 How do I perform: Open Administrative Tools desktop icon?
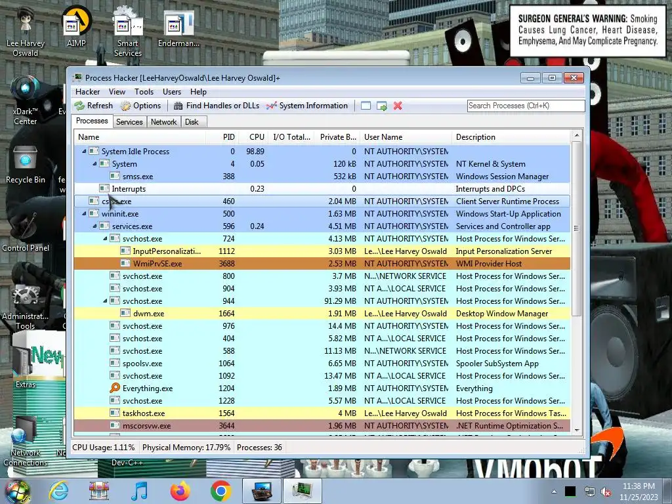point(26,306)
